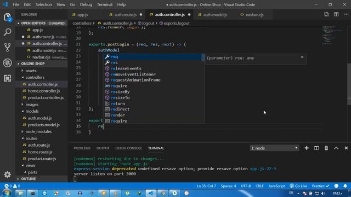The image size is (351, 197).
Task: Open the app.js:22:5 link in terminal
Action: pos(263,169)
